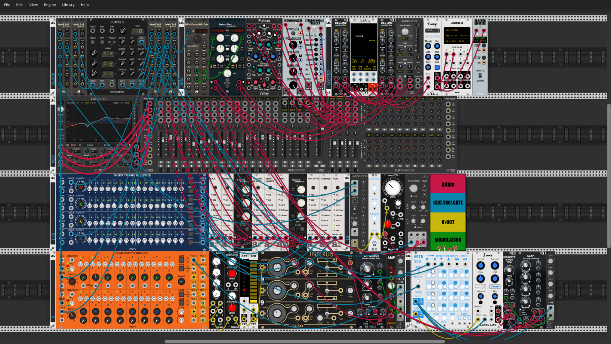This screenshot has height=344, width=611.
Task: Open the Help menu
Action: tap(85, 5)
